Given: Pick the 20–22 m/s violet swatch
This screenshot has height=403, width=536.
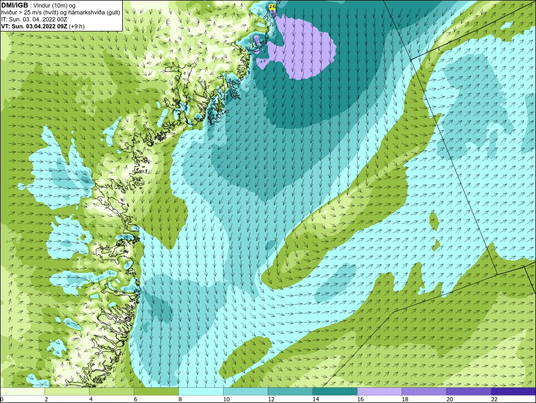Looking at the screenshot, I should click(468, 391).
